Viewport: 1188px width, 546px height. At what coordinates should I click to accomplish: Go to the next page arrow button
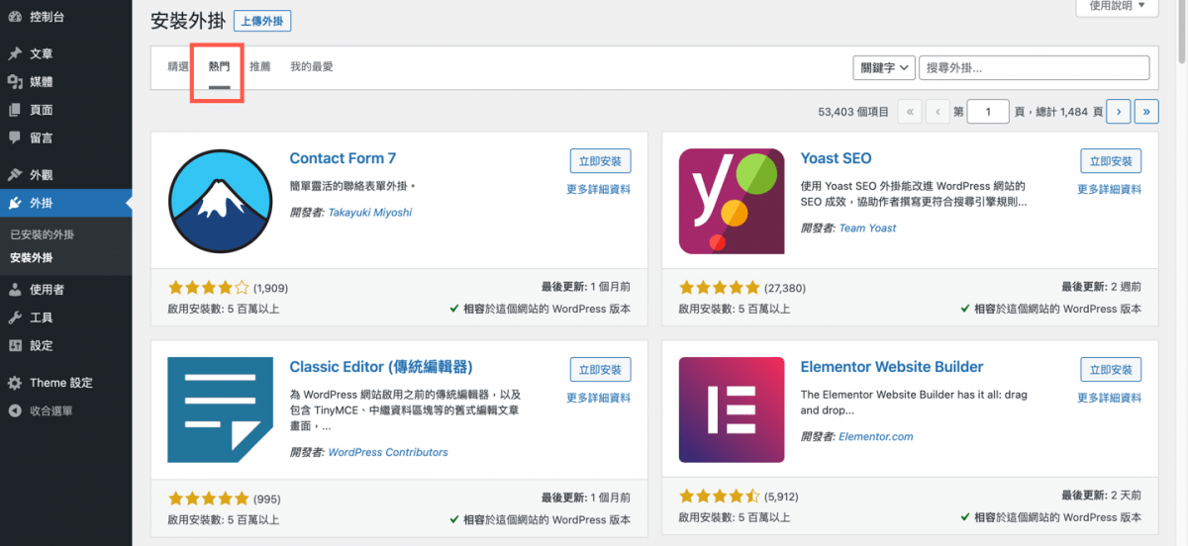pyautogui.click(x=1119, y=112)
